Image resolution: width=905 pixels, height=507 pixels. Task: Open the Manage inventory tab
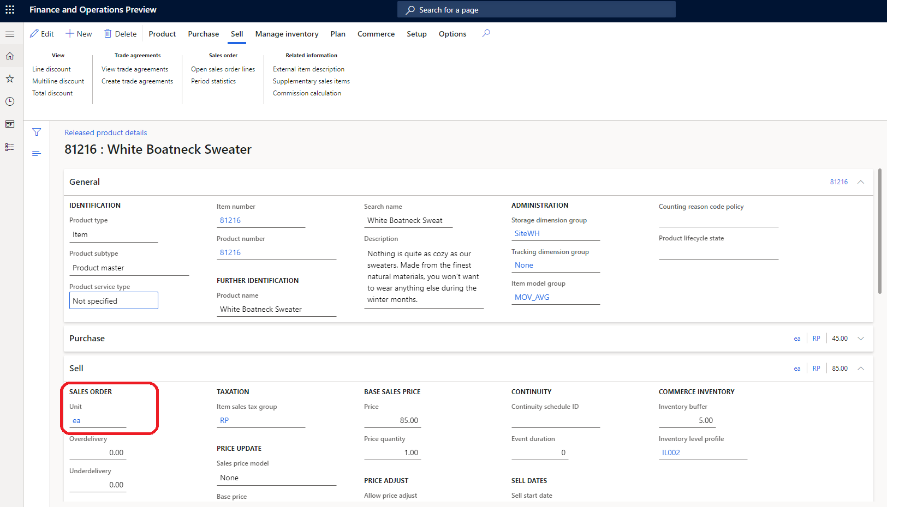(x=287, y=34)
